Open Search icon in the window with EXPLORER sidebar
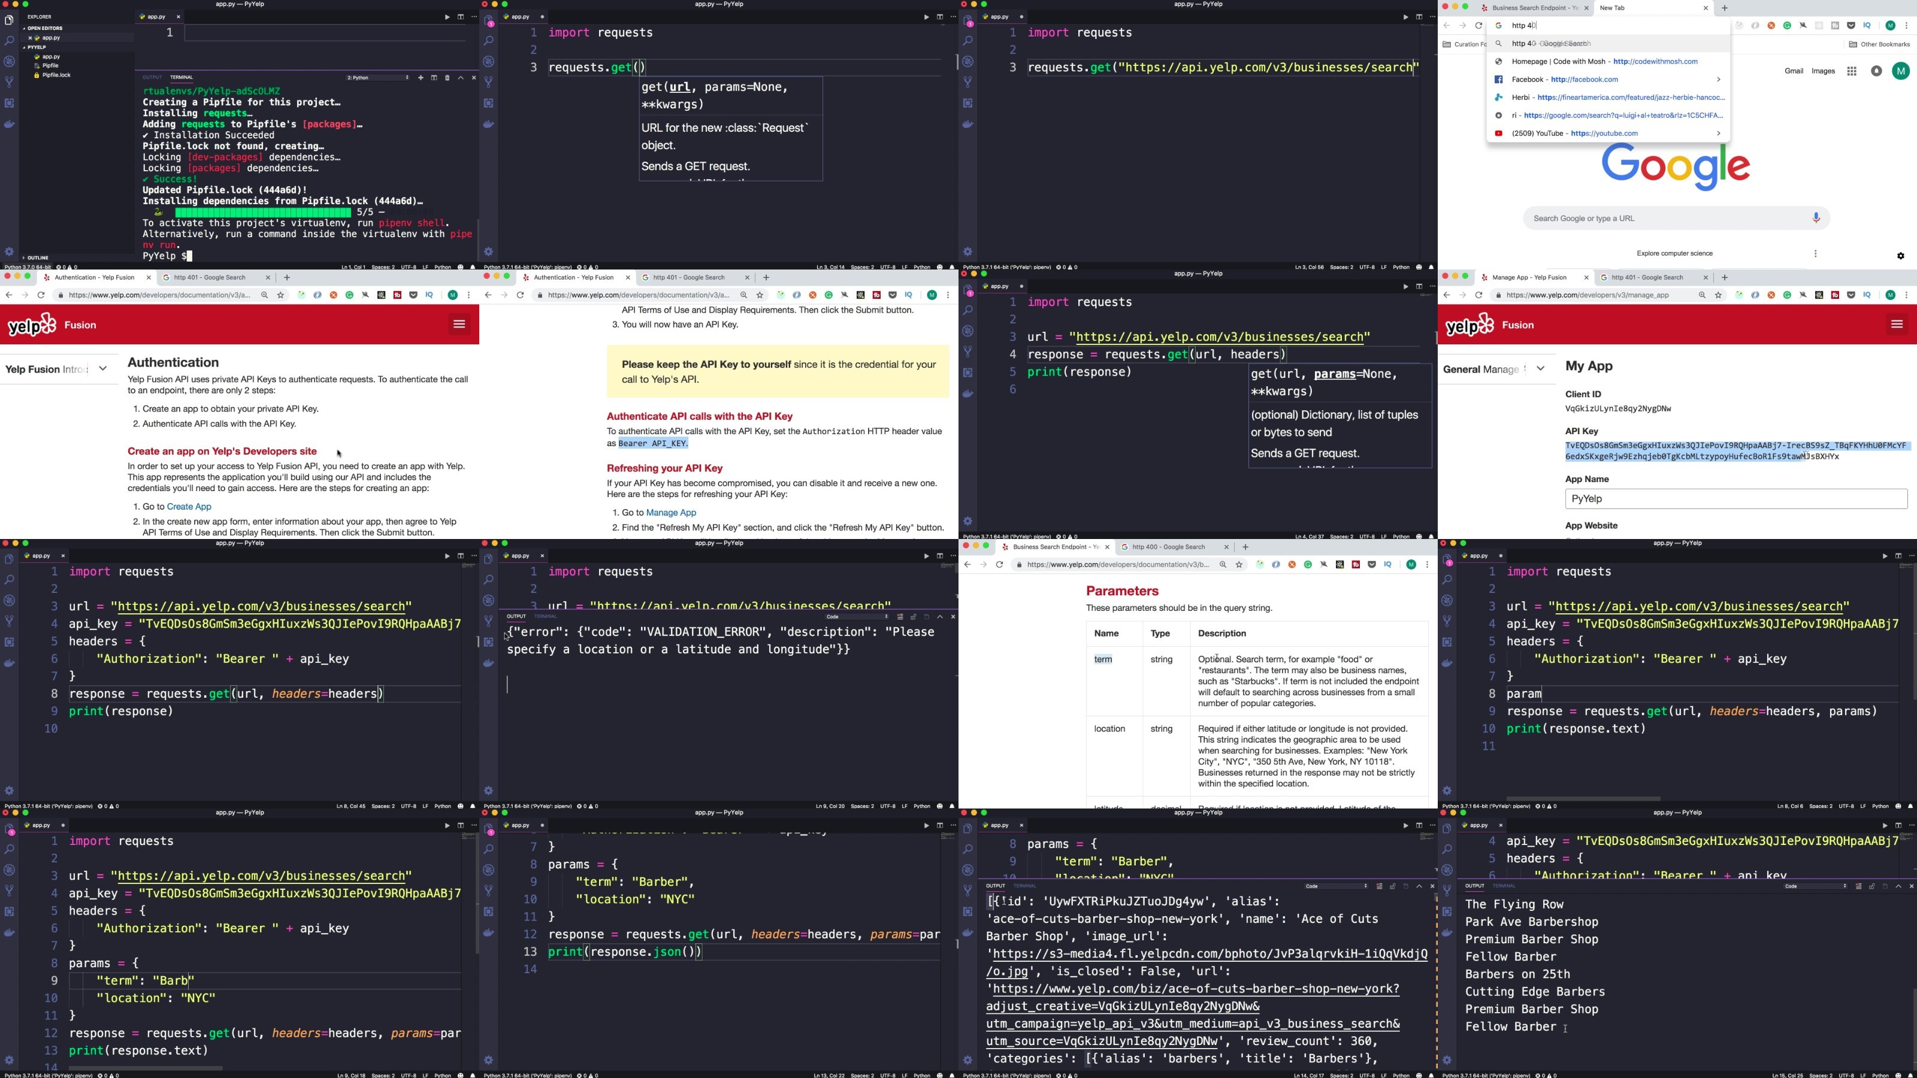Screen dimensions: 1917x1078 click(x=10, y=41)
